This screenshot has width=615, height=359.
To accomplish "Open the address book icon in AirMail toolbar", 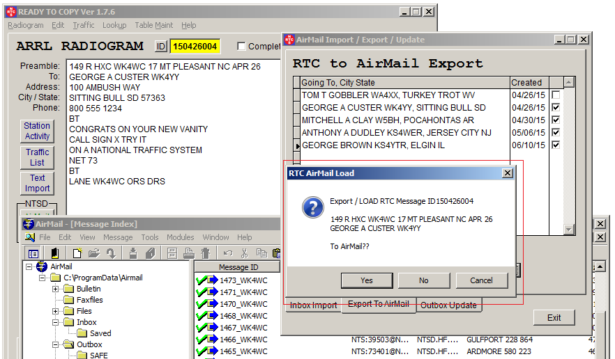I will tap(55, 253).
